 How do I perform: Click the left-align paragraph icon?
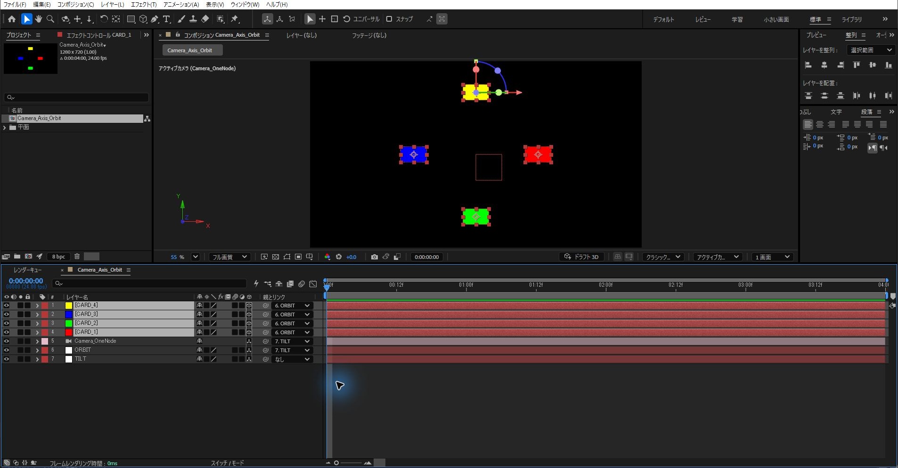pyautogui.click(x=808, y=124)
